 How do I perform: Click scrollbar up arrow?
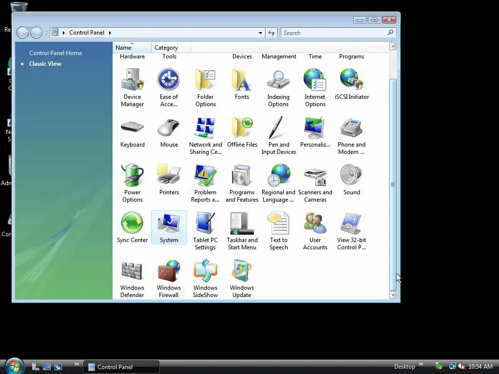point(393,46)
